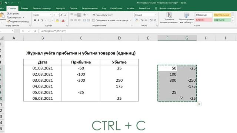The height and width of the screenshot is (133, 237).
Task: Open the Разработчик tab
Action: click(116, 8)
